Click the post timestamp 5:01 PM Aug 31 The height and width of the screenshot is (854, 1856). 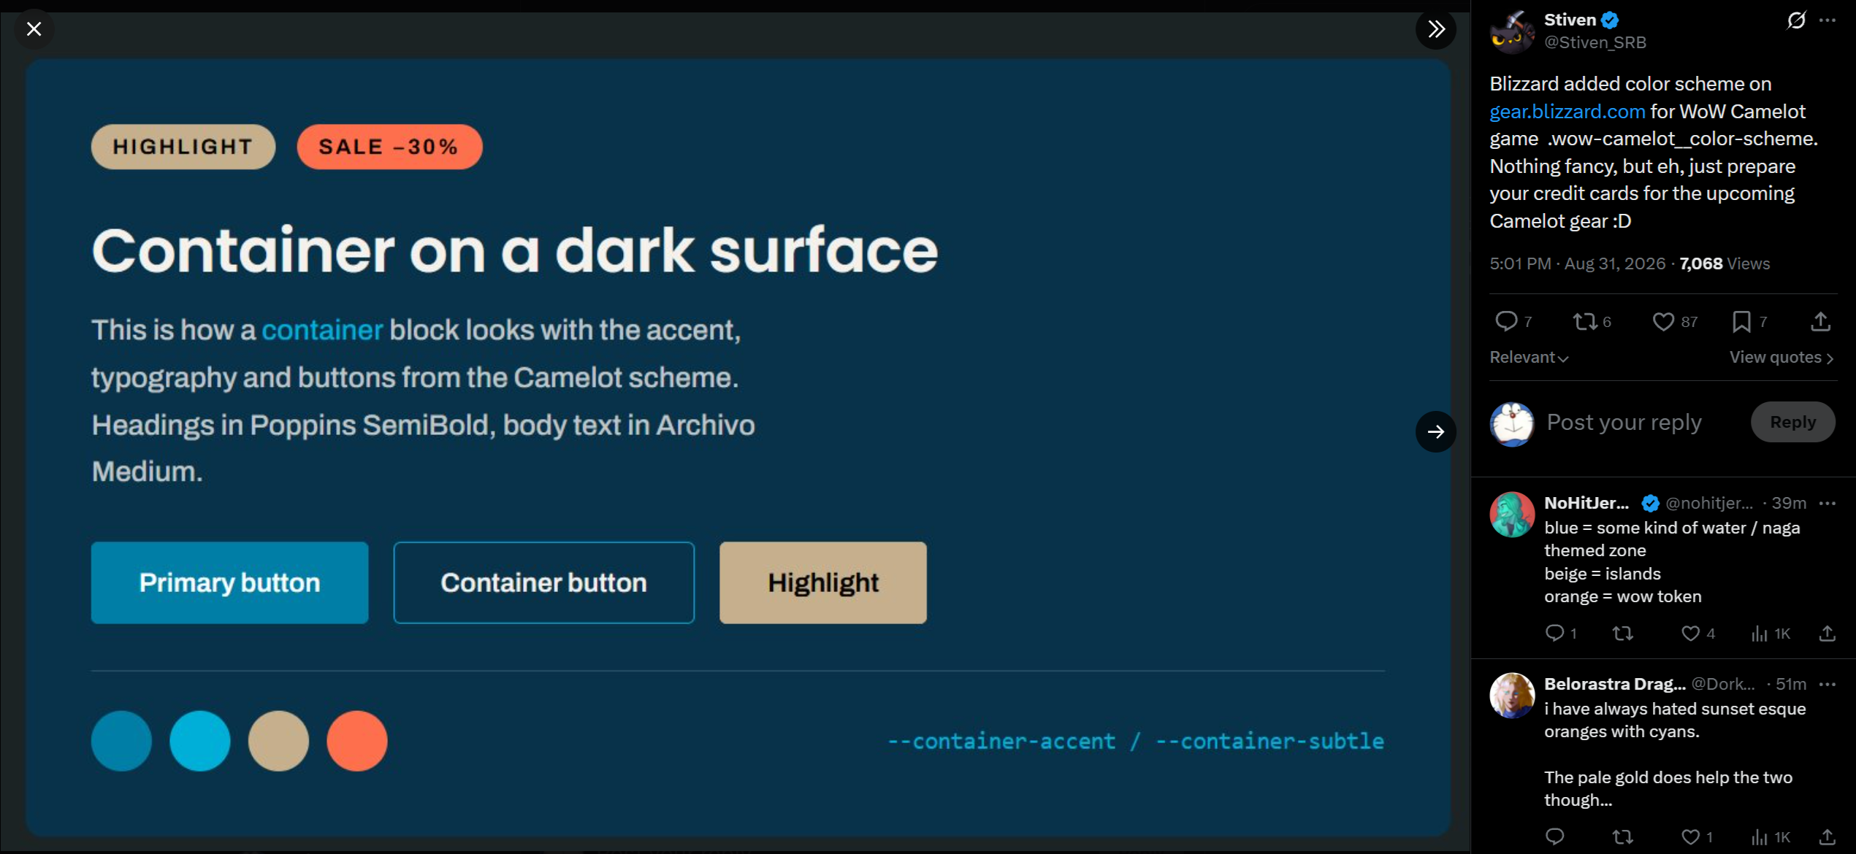(1578, 263)
